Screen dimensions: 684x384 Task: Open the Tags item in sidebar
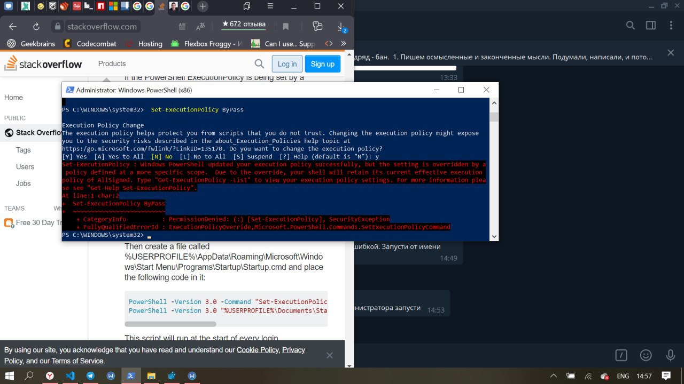tap(24, 150)
